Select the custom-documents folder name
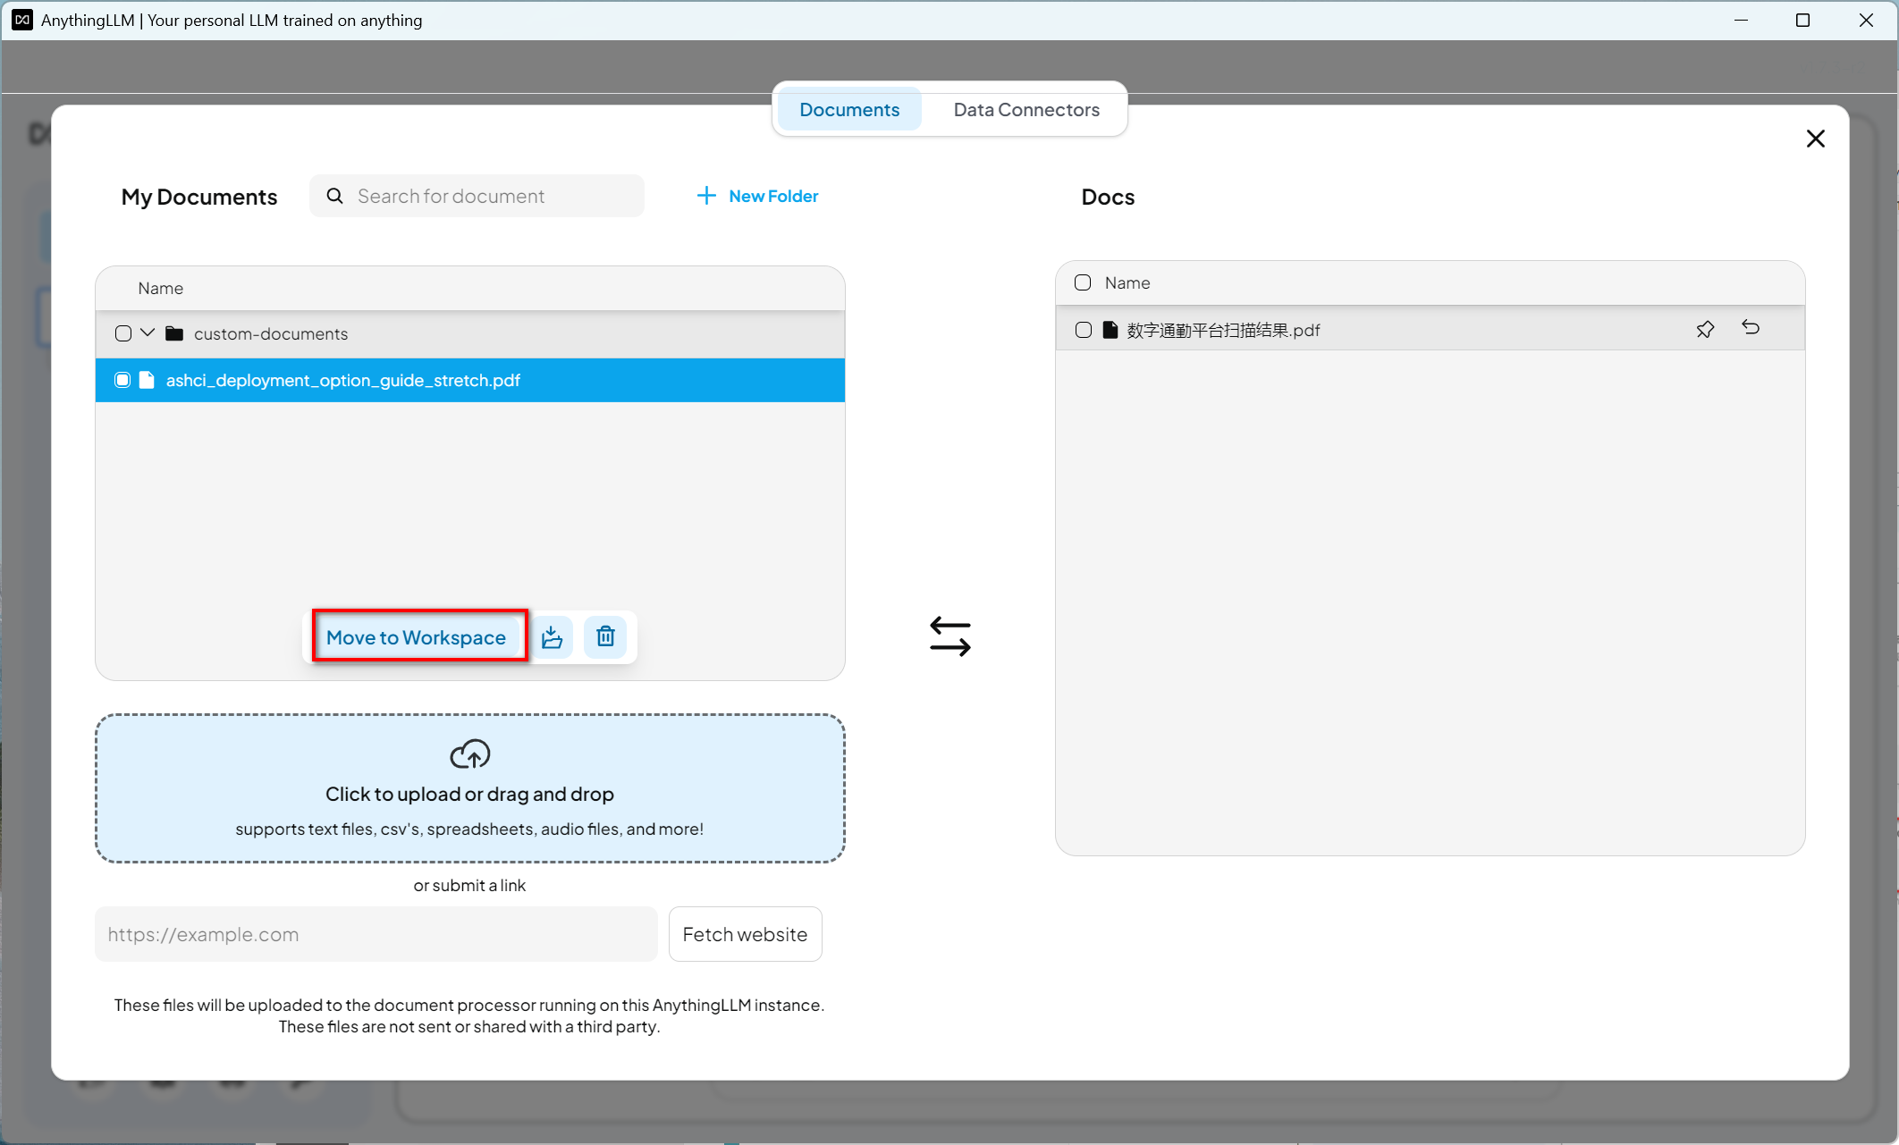 coord(271,333)
